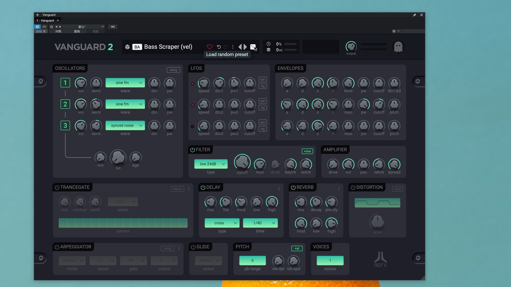Image resolution: width=511 pixels, height=287 pixels.
Task: Toggle the LFO 1 syn button
Action: coord(263,79)
